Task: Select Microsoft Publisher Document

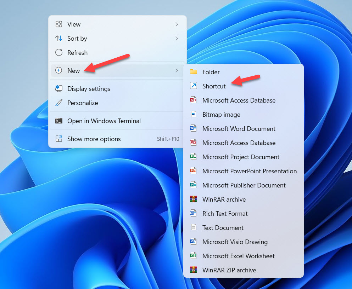Action: tap(244, 185)
